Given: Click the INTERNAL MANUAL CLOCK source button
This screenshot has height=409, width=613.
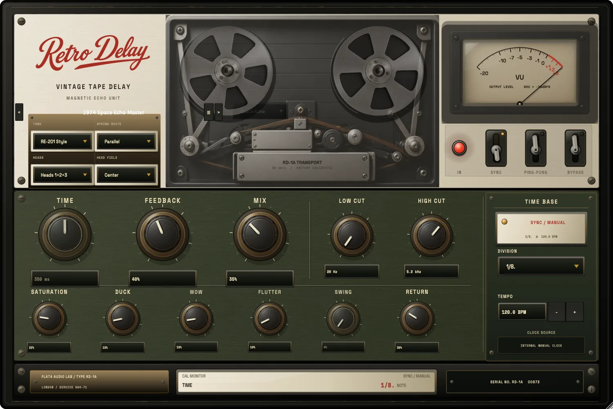Looking at the screenshot, I should 541,345.
